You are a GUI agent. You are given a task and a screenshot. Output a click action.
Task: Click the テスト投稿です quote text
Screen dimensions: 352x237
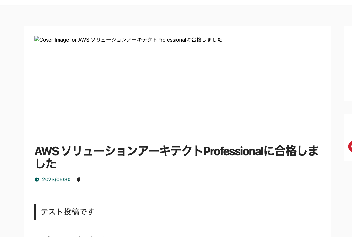click(x=68, y=212)
